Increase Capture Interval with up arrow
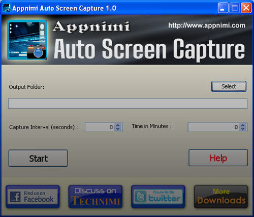Viewport: 254px width, 217px height. point(118,125)
